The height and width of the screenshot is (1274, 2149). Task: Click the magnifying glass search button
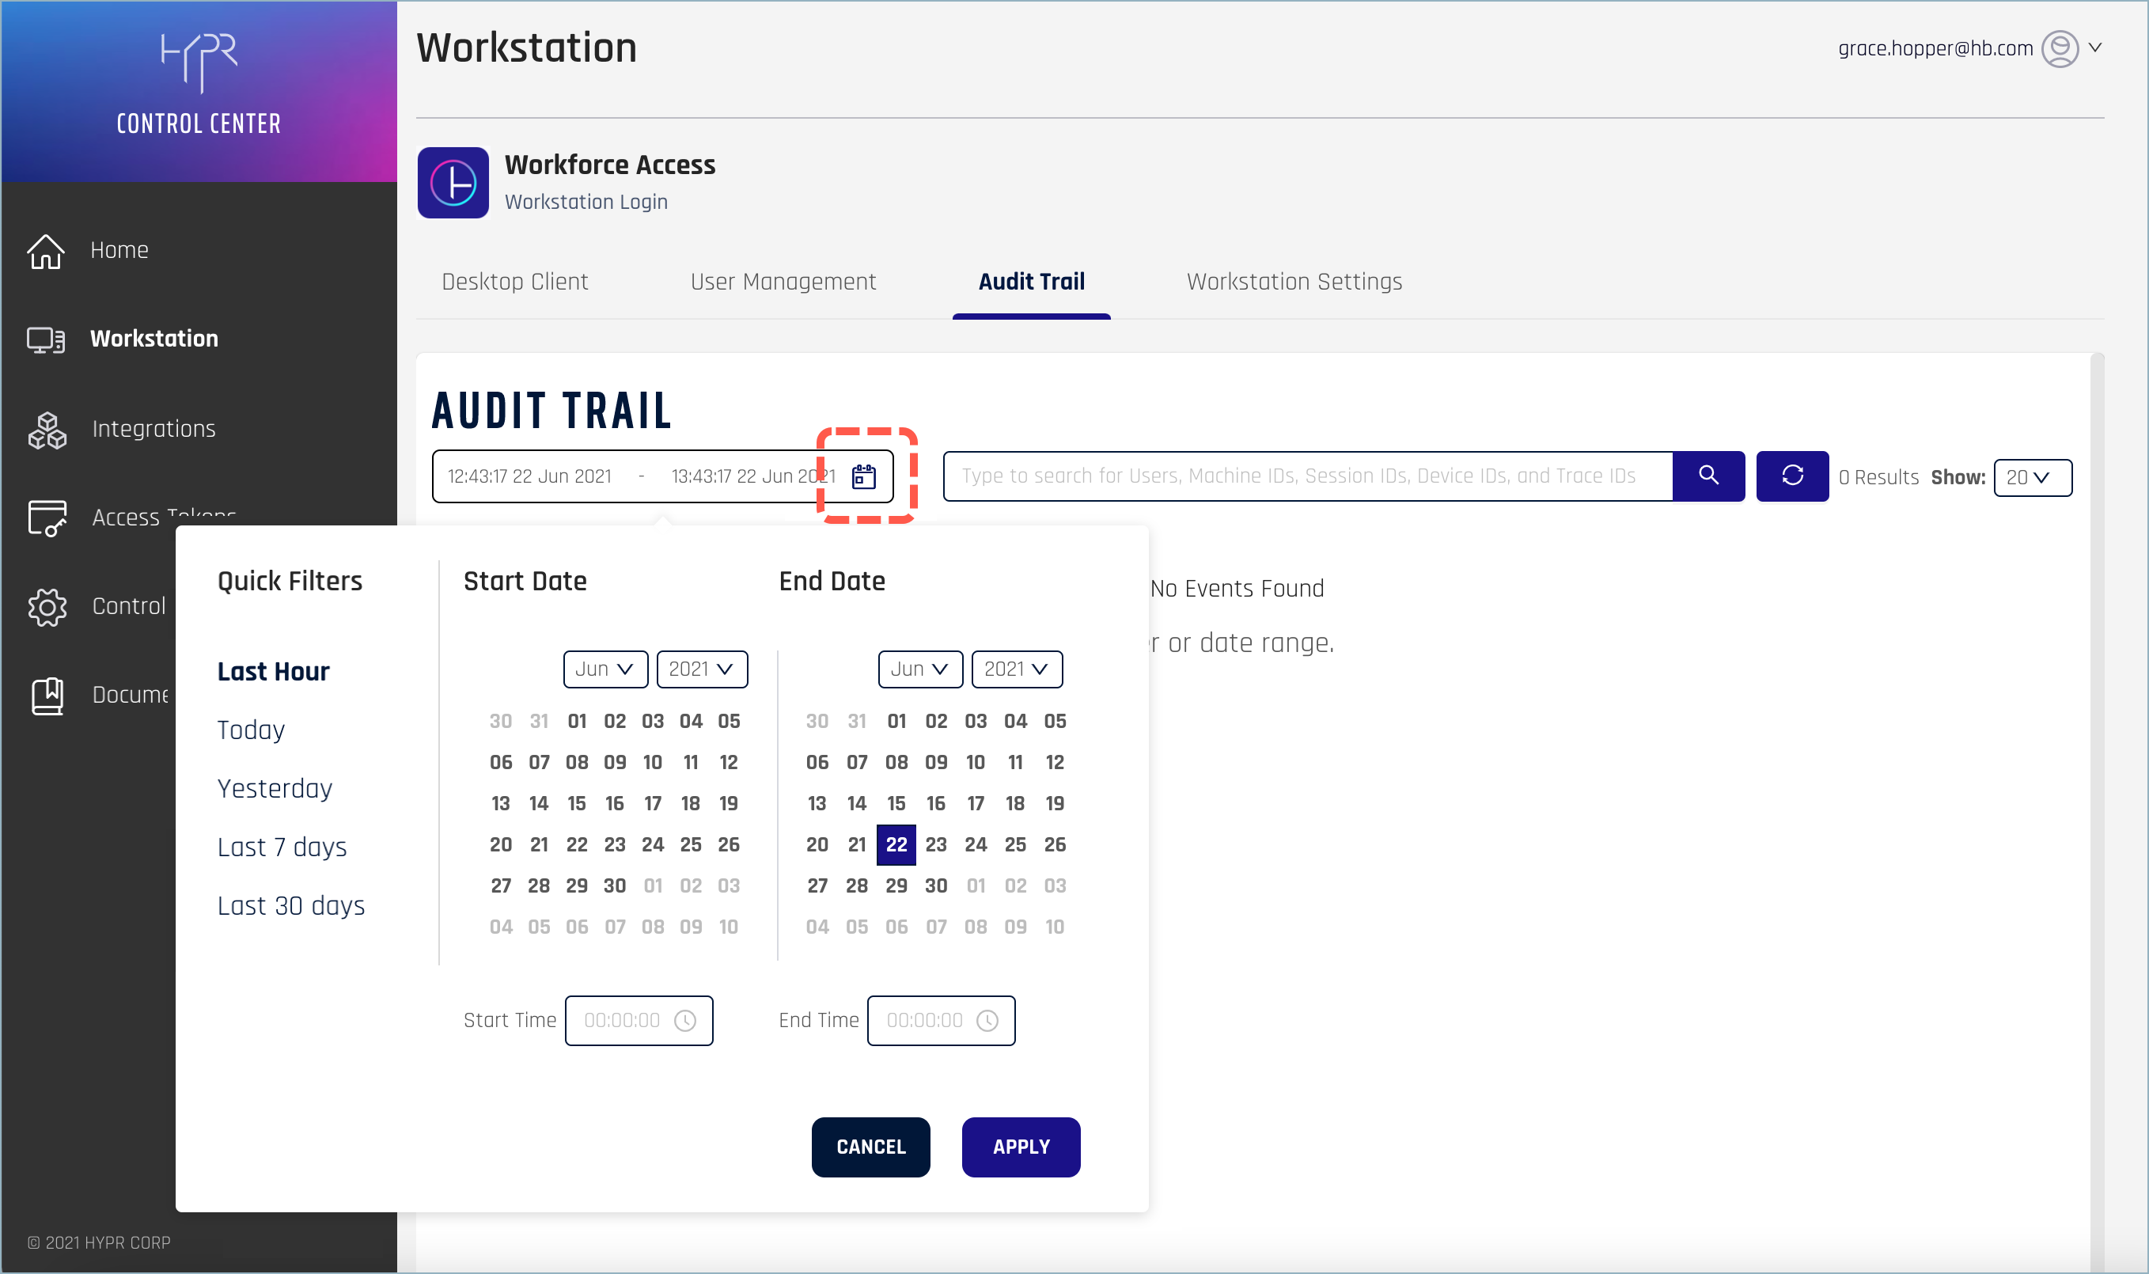click(x=1707, y=476)
